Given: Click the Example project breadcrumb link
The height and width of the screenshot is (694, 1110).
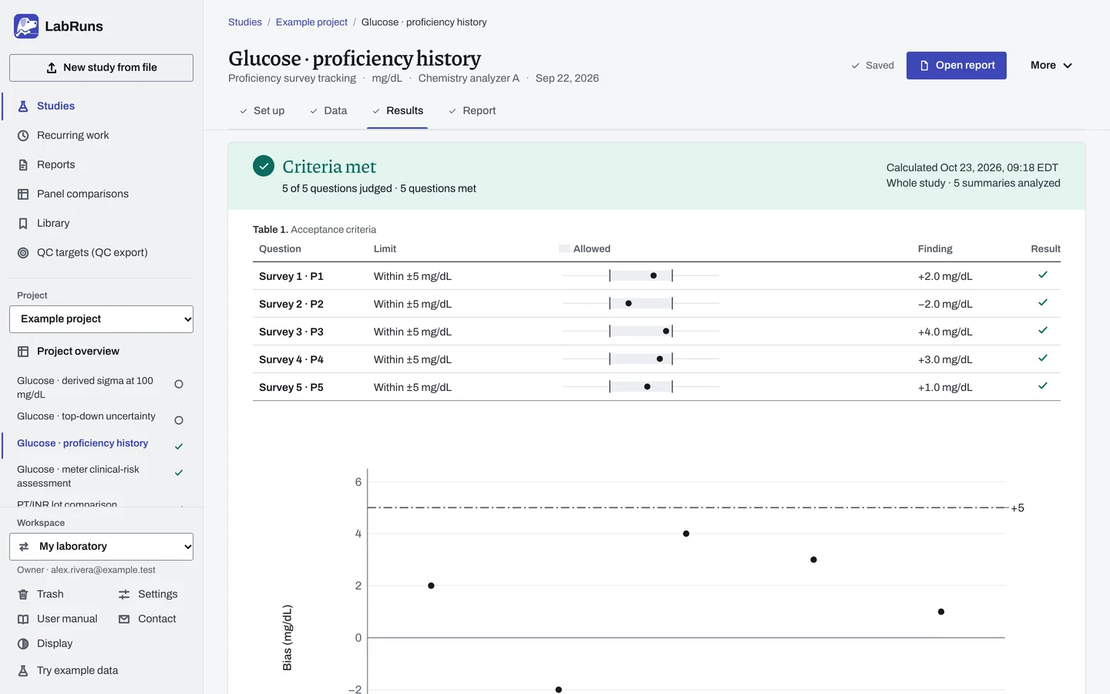Looking at the screenshot, I should [311, 22].
